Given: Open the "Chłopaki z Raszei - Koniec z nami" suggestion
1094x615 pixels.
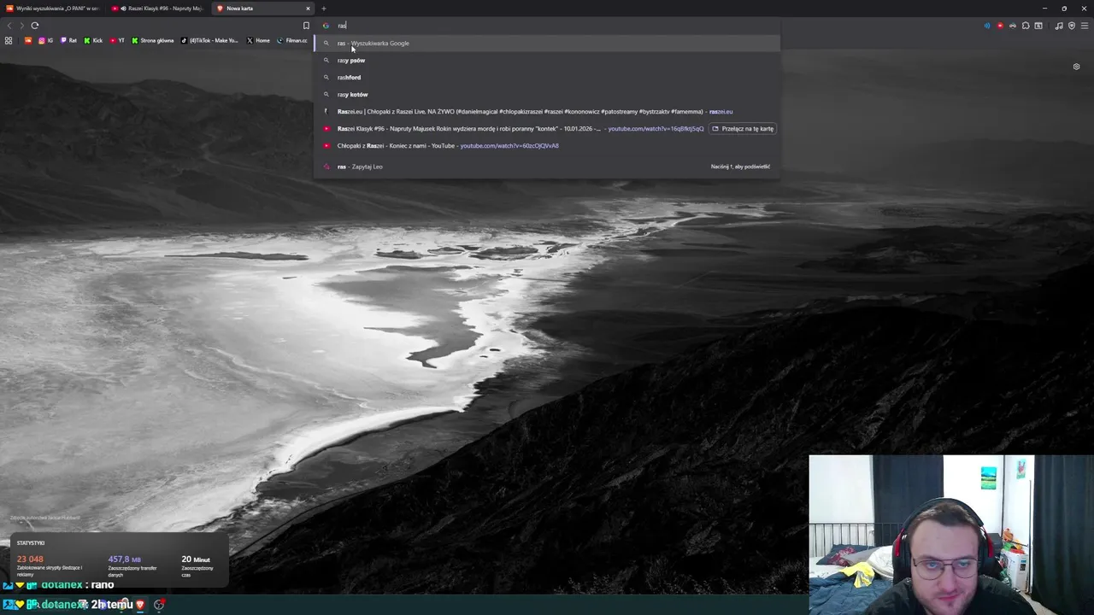Looking at the screenshot, I should pyautogui.click(x=547, y=145).
